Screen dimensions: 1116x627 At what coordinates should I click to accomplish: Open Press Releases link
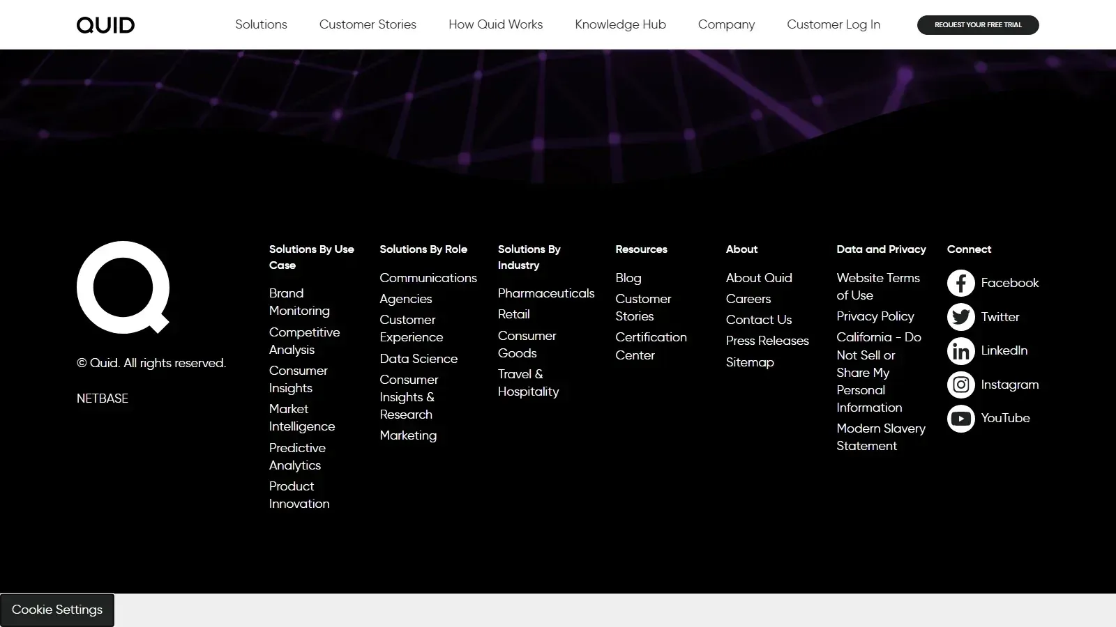(767, 341)
